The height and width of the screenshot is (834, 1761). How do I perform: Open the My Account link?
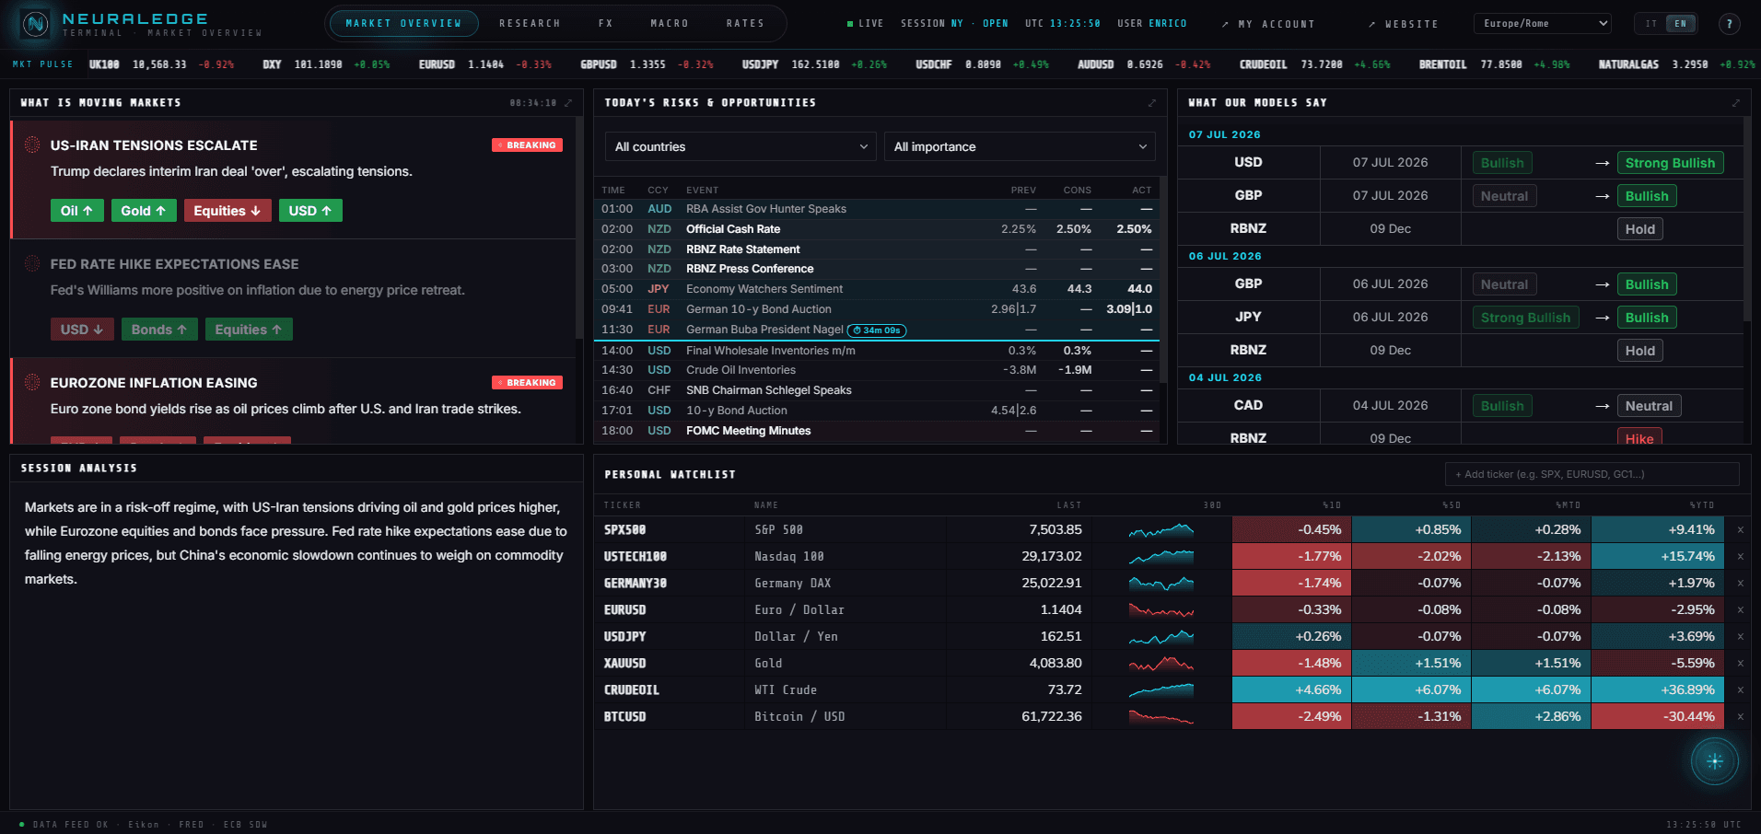pyautogui.click(x=1269, y=24)
